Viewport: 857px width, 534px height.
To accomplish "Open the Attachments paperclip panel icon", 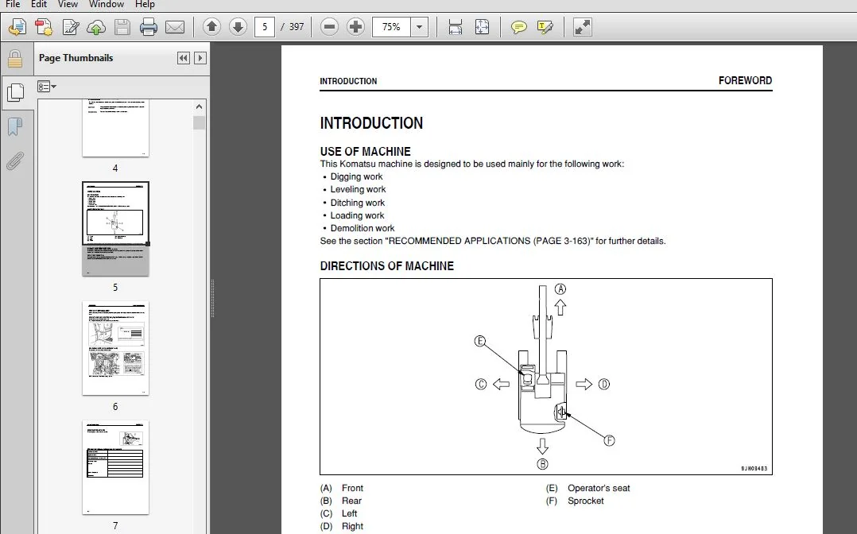I will click(x=15, y=161).
